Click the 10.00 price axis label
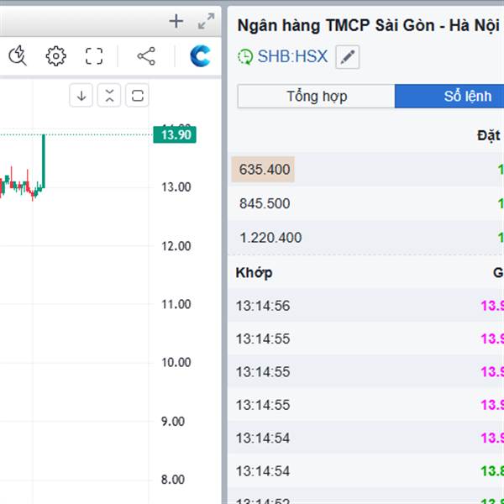 tap(176, 362)
